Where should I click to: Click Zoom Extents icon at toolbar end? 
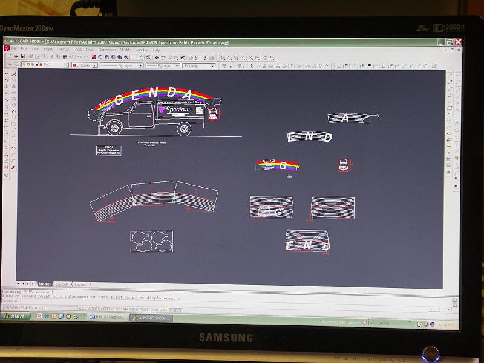pos(272,58)
